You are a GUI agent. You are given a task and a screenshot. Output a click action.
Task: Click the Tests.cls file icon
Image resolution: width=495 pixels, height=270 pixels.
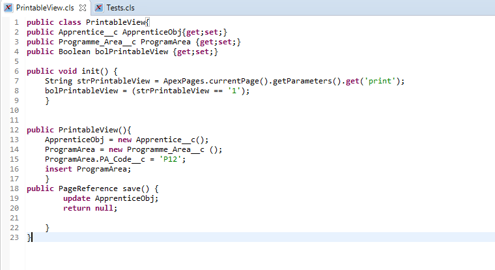point(99,8)
